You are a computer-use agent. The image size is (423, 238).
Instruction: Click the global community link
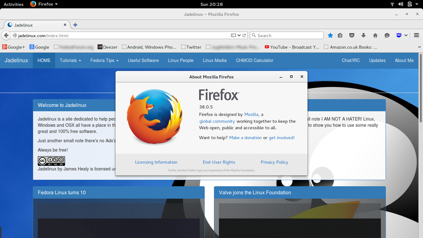(x=217, y=121)
